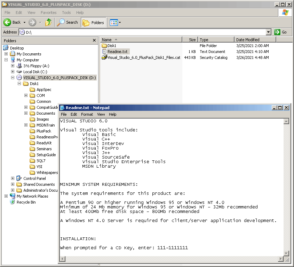Image resolution: width=294 pixels, height=267 pixels.
Task: Expand the My Network Places tree node
Action: (6, 196)
